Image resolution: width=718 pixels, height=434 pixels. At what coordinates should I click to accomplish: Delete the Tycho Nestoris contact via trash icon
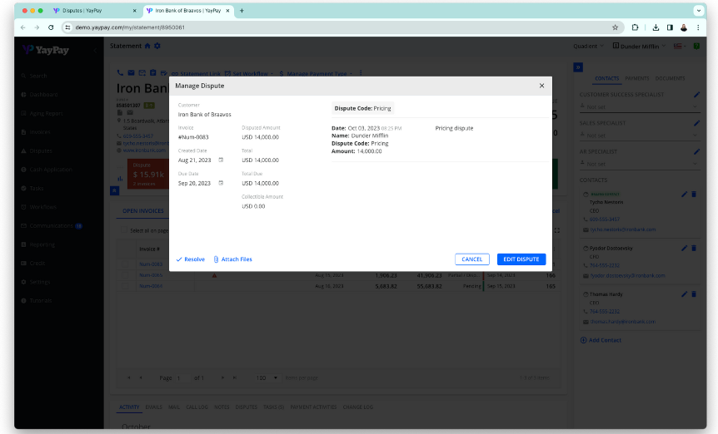tap(694, 194)
